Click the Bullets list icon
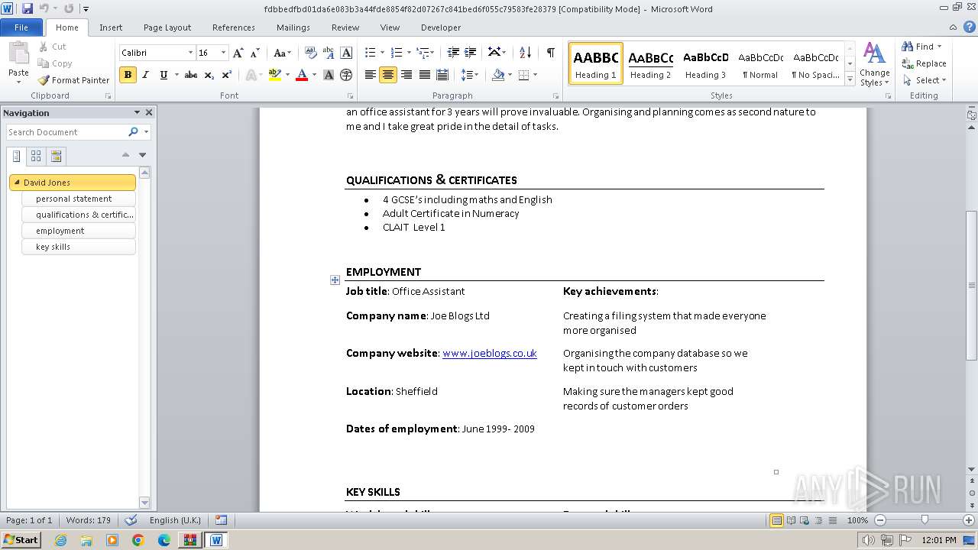This screenshot has width=978, height=550. pyautogui.click(x=370, y=53)
